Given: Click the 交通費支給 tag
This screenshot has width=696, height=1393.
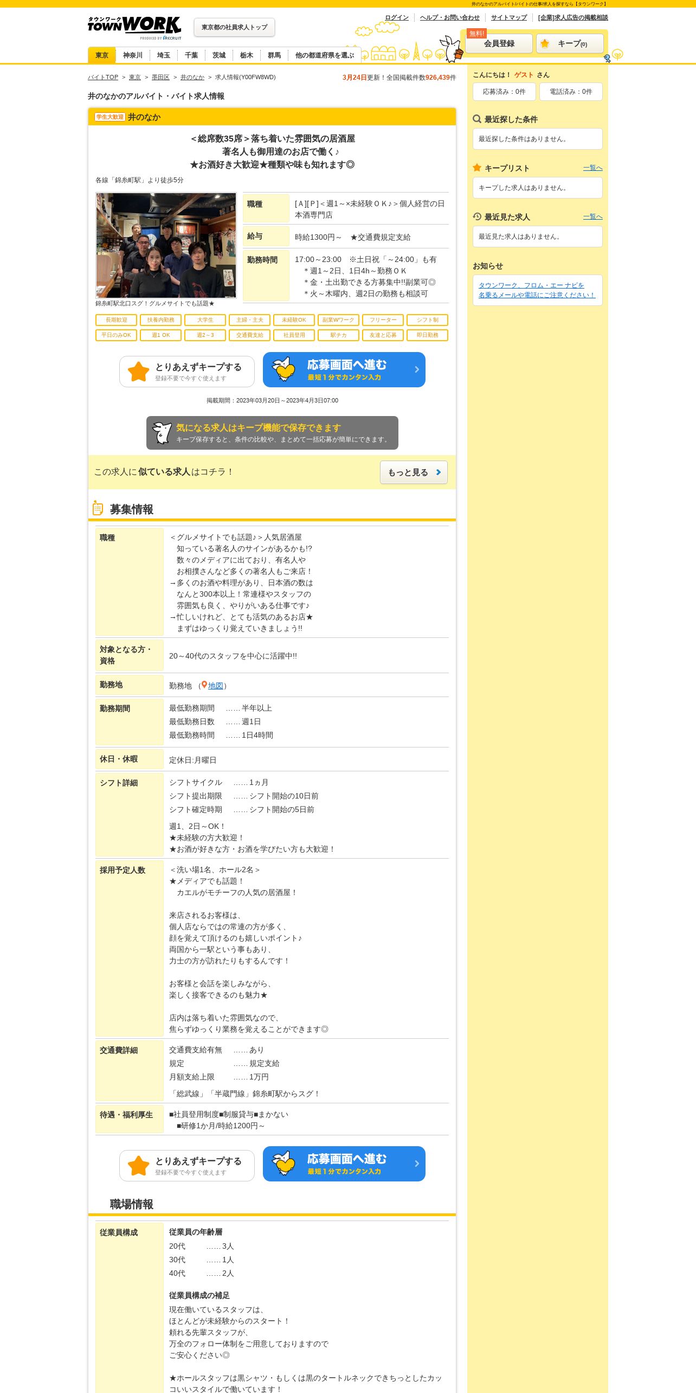Looking at the screenshot, I should pyautogui.click(x=249, y=335).
